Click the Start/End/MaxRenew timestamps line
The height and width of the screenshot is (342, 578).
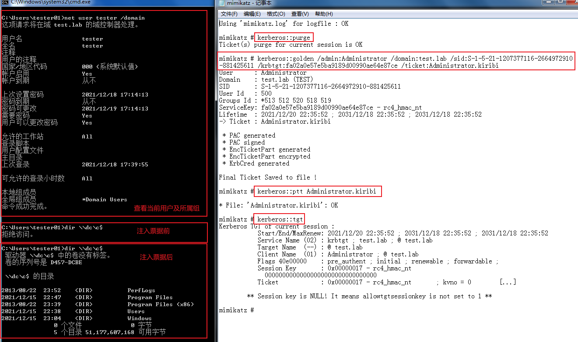tap(403, 233)
